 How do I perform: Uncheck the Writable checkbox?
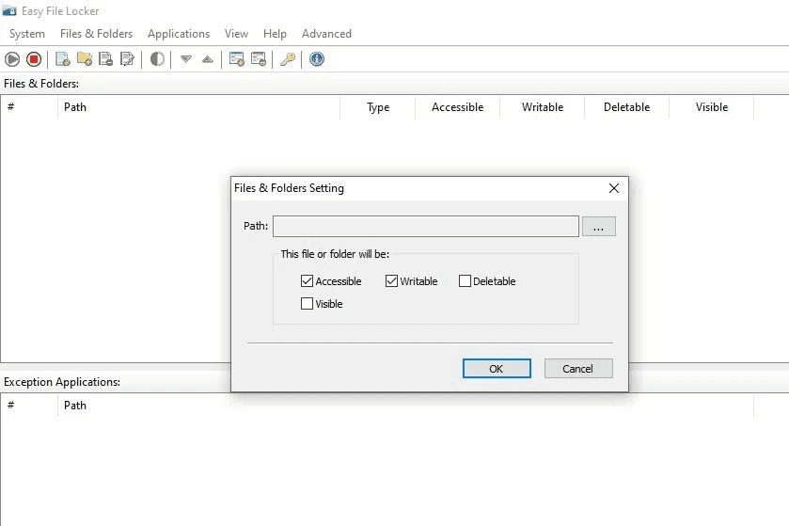coord(391,281)
